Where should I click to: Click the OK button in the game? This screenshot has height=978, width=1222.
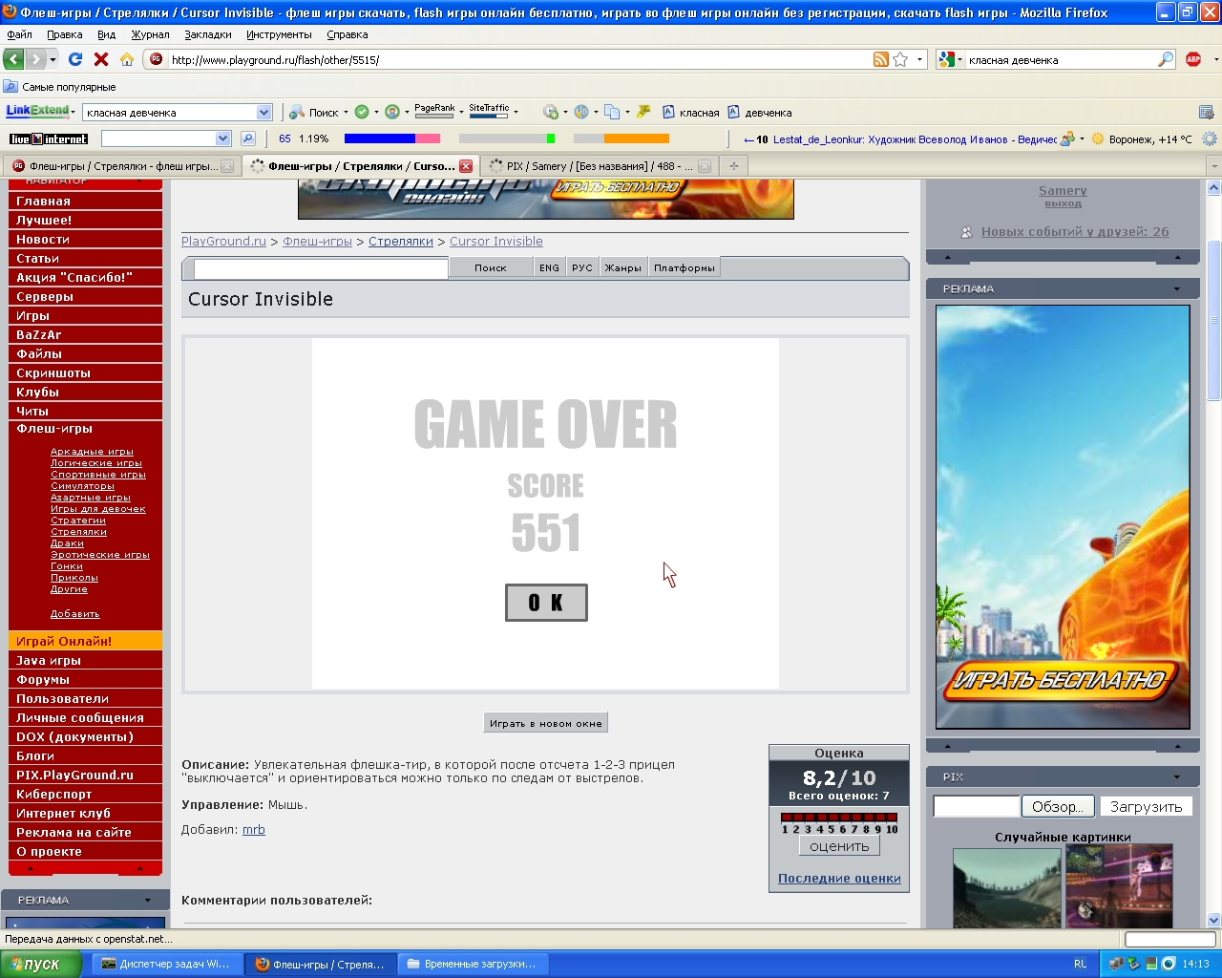click(x=546, y=603)
